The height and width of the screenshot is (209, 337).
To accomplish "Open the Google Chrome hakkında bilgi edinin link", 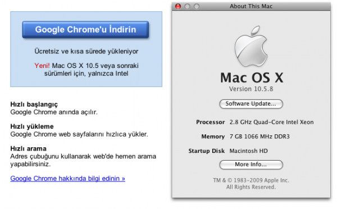I will 68,179.
